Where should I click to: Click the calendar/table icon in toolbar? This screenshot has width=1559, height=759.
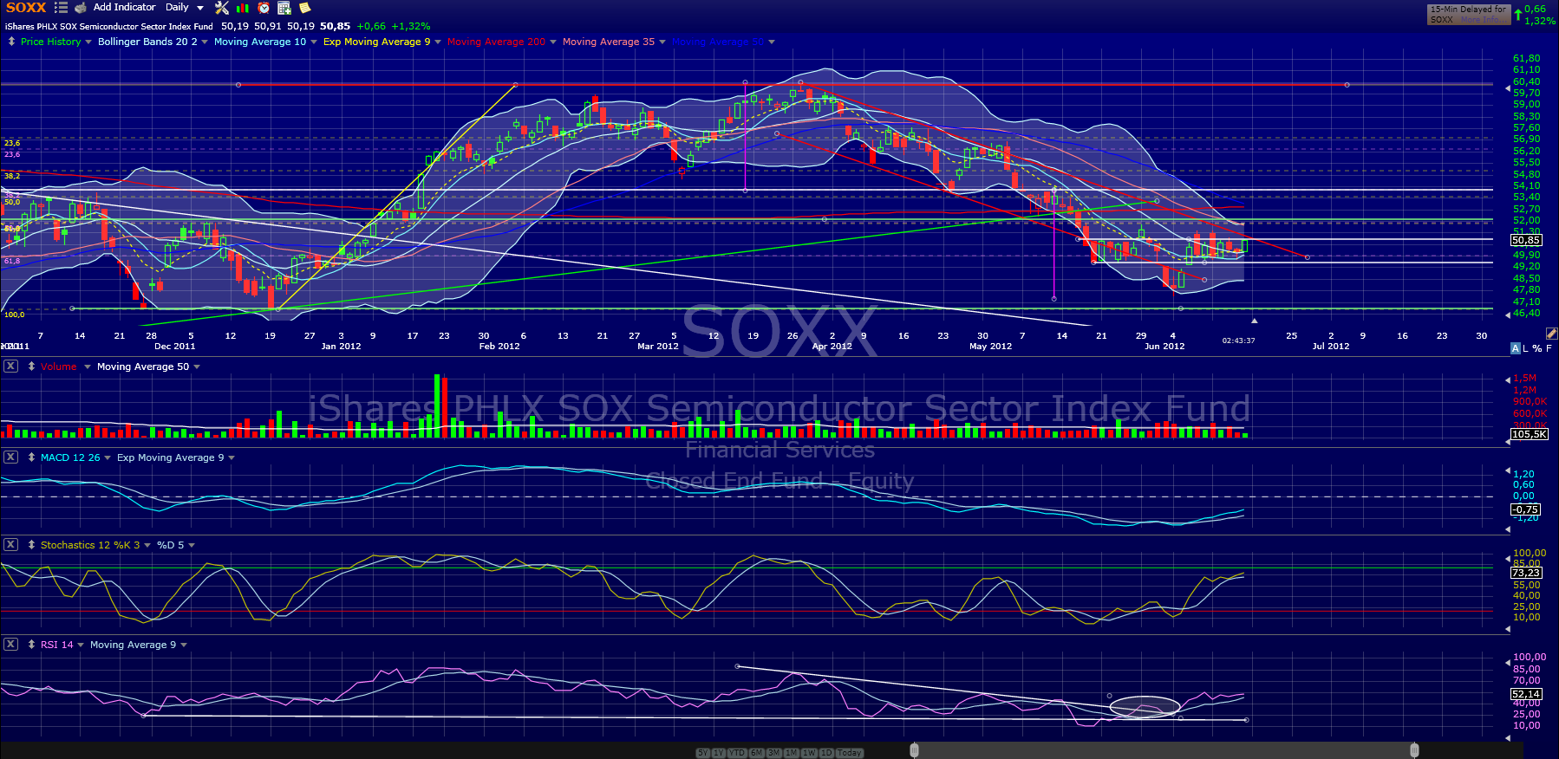click(284, 8)
